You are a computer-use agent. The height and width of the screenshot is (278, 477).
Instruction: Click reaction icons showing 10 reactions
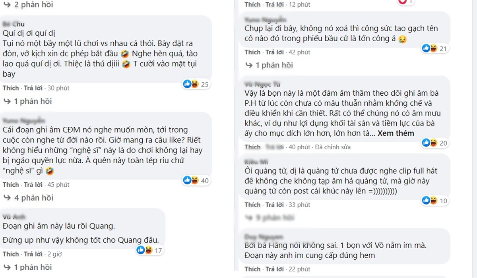tap(430, 201)
